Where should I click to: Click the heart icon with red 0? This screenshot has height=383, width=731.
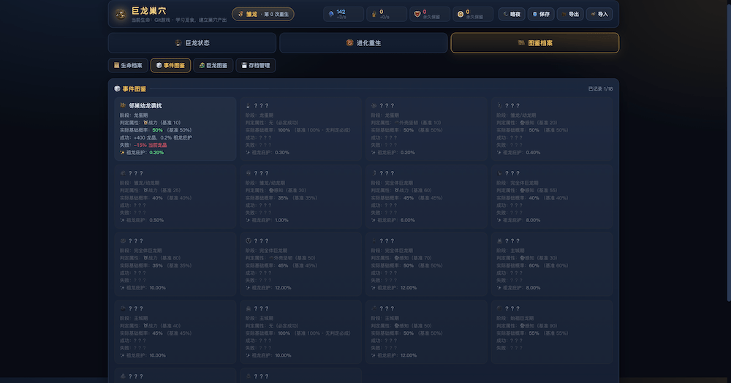click(x=417, y=14)
